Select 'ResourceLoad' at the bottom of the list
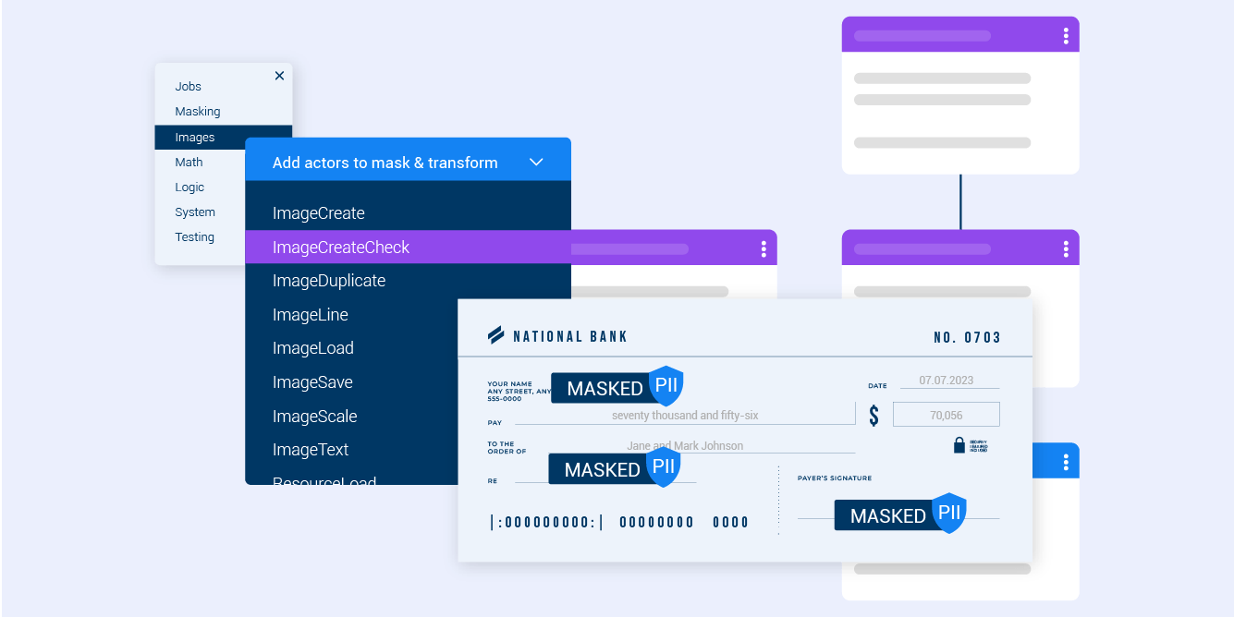 [x=324, y=481]
